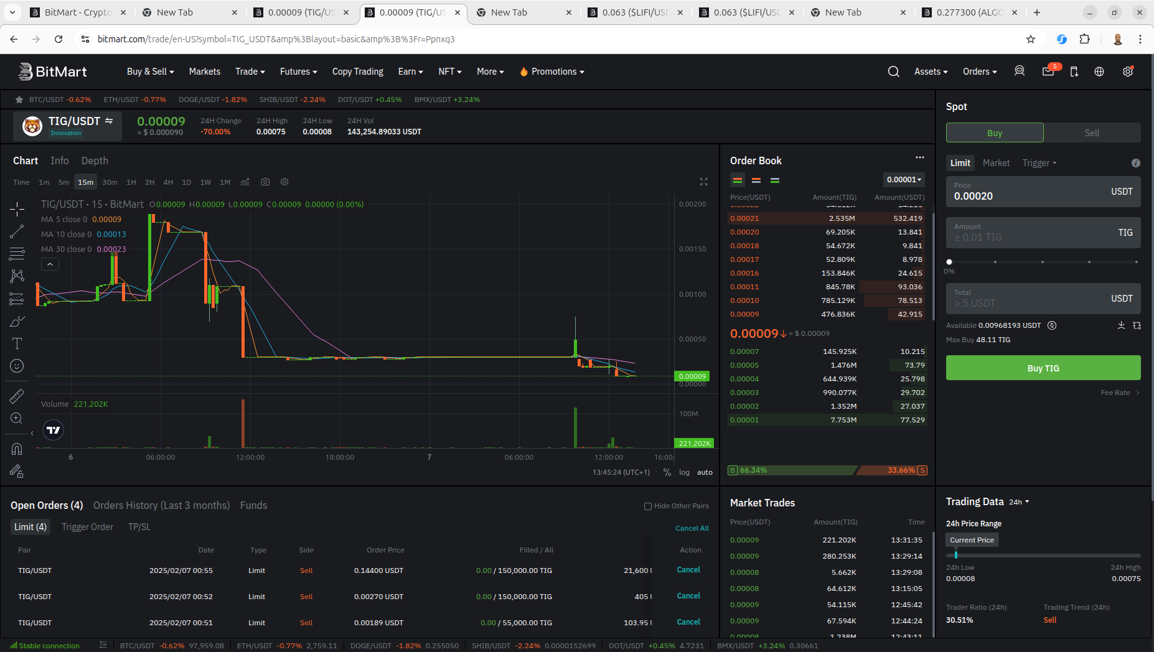
Task: Open chart settings gear
Action: pos(284,182)
